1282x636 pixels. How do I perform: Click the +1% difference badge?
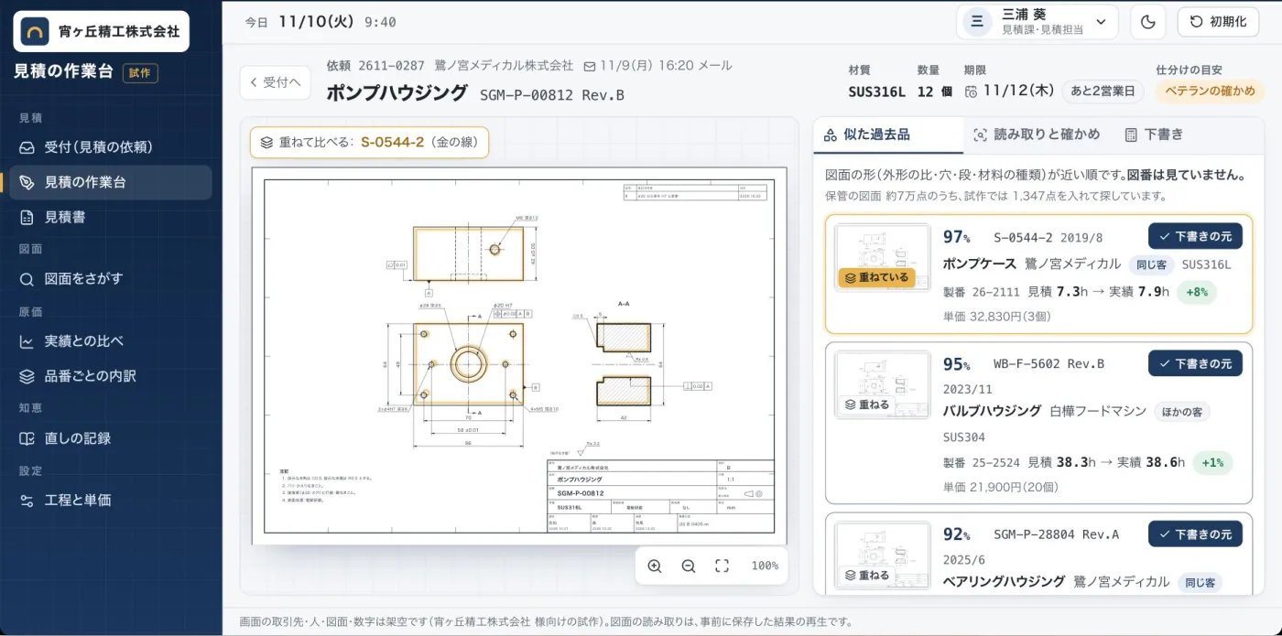coord(1212,463)
